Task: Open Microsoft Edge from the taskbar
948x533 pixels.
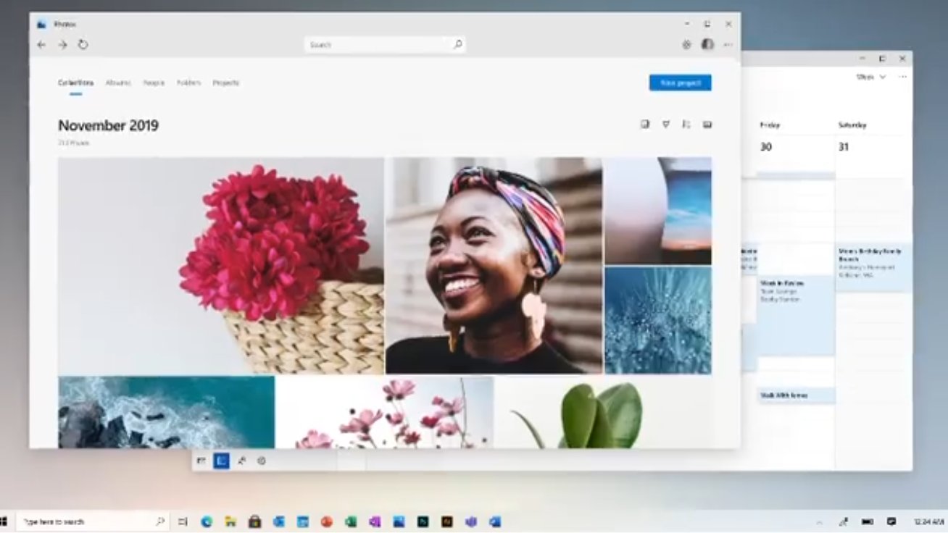Action: click(x=209, y=521)
